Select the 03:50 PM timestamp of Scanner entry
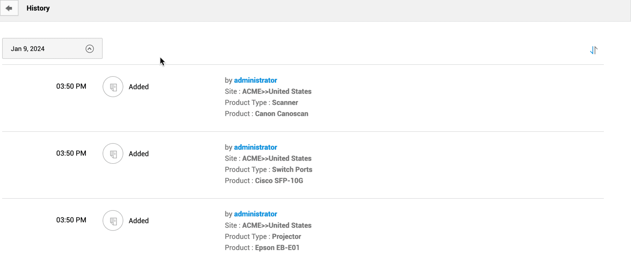 (x=71, y=86)
